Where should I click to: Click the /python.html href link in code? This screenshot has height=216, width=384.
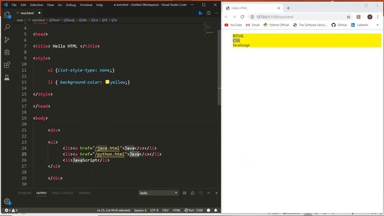[x=110, y=154]
